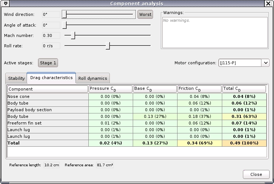Viewport: 274px width, 184px height.
Task: Open the Drag characteristics tab
Action: (51, 78)
